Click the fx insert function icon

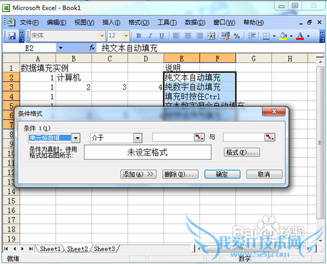(92, 48)
